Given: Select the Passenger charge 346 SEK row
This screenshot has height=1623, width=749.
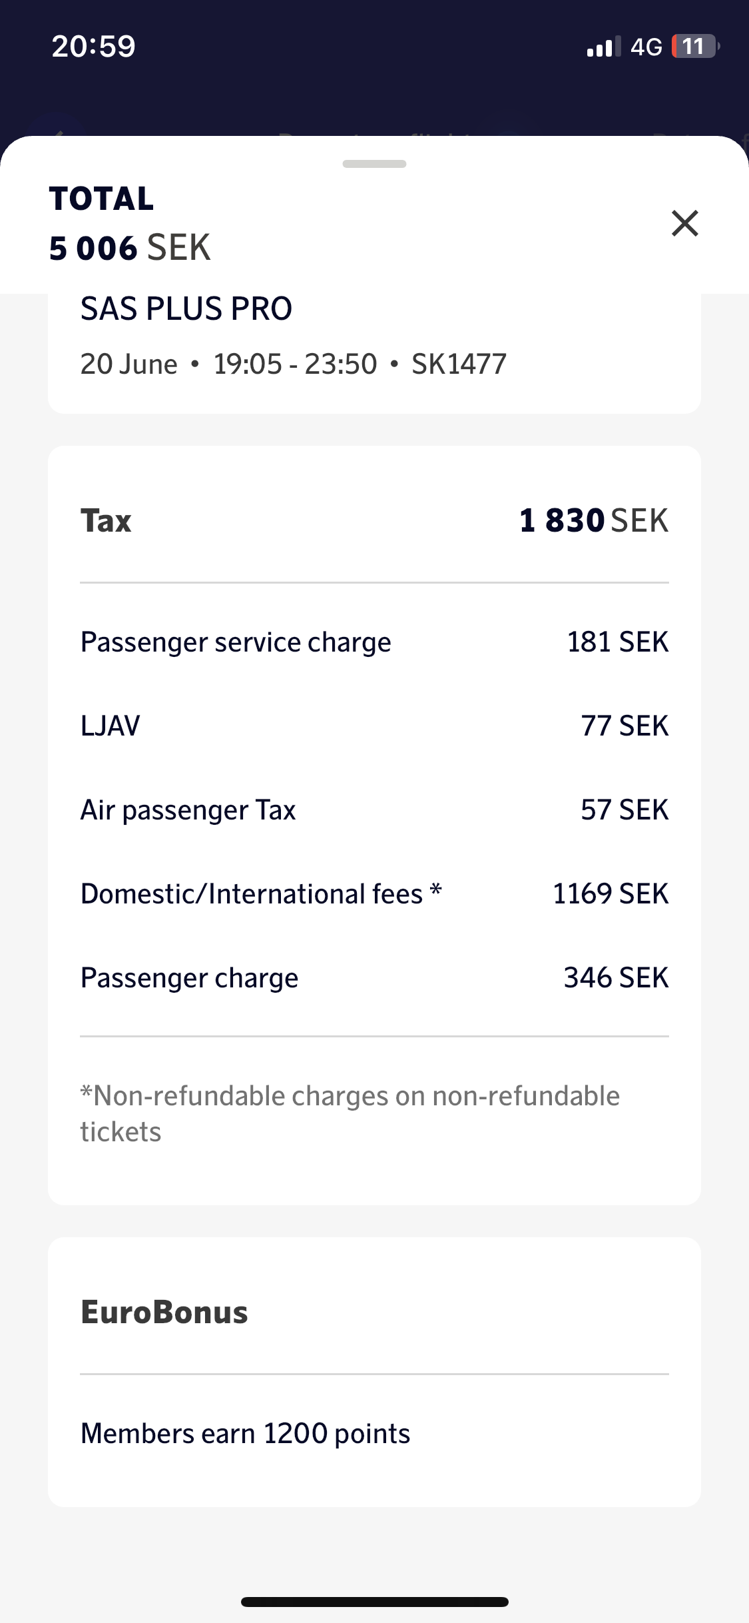Looking at the screenshot, I should point(374,978).
